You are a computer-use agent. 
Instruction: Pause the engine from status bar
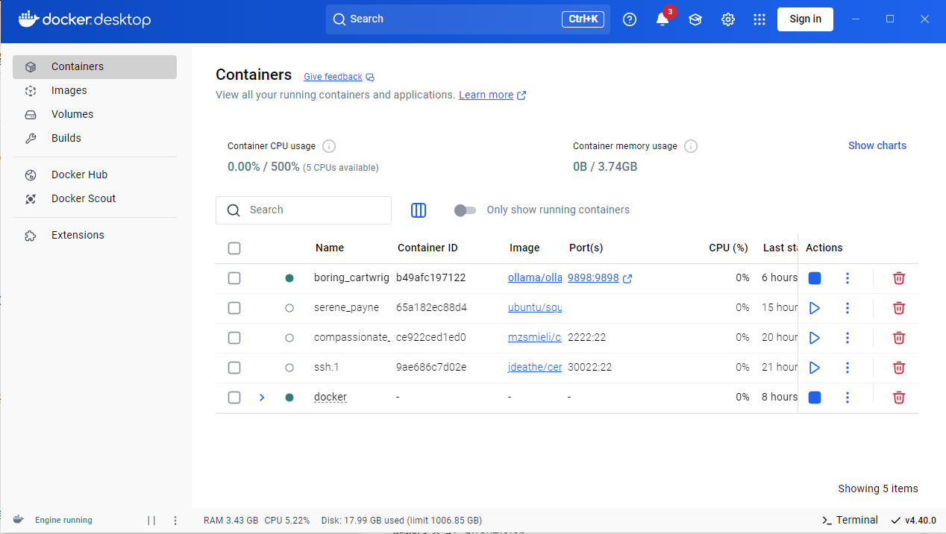point(151,521)
